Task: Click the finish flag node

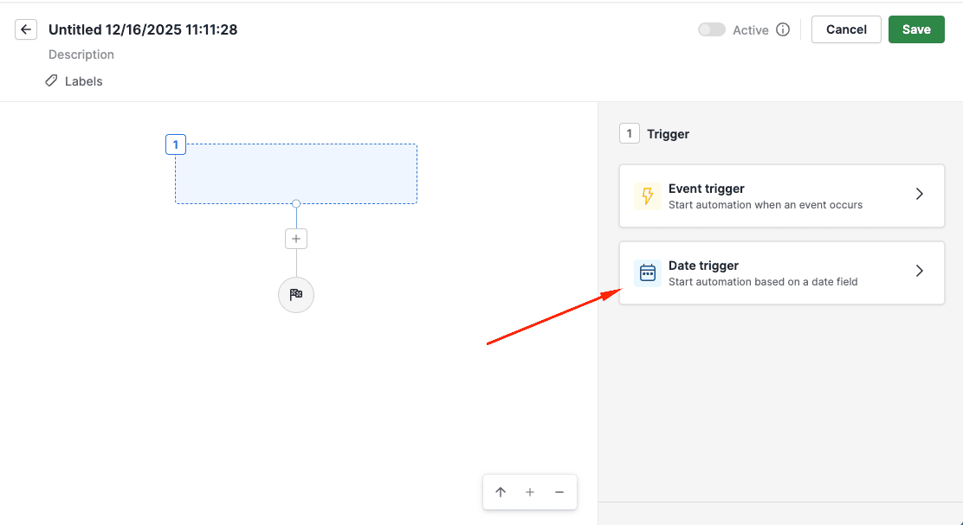Action: [x=296, y=295]
